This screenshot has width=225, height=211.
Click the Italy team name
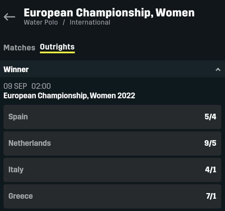(16, 170)
